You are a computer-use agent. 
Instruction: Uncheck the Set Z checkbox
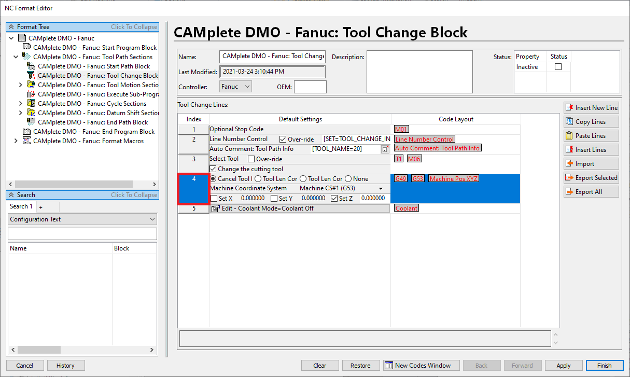[x=334, y=198]
